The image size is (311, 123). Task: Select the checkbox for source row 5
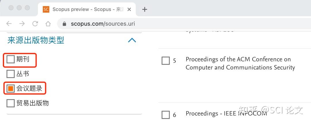(166, 61)
